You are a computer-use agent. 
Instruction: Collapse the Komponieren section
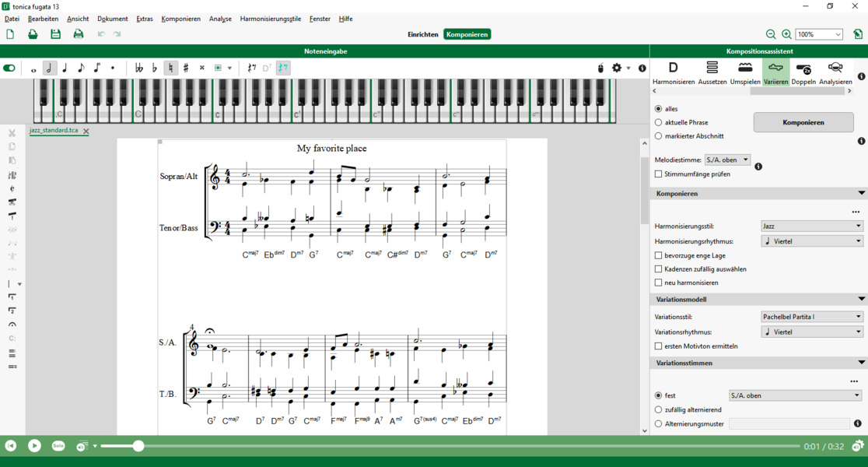point(861,193)
